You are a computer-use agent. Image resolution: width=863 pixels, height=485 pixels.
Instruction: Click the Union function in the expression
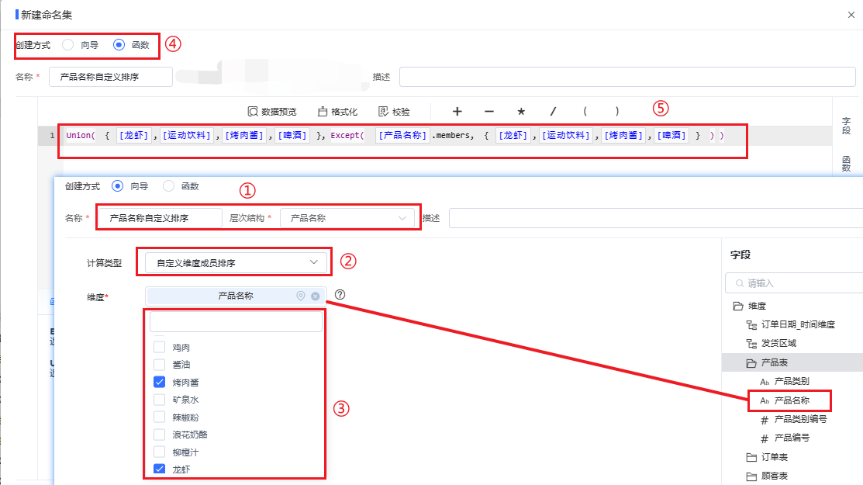point(81,136)
